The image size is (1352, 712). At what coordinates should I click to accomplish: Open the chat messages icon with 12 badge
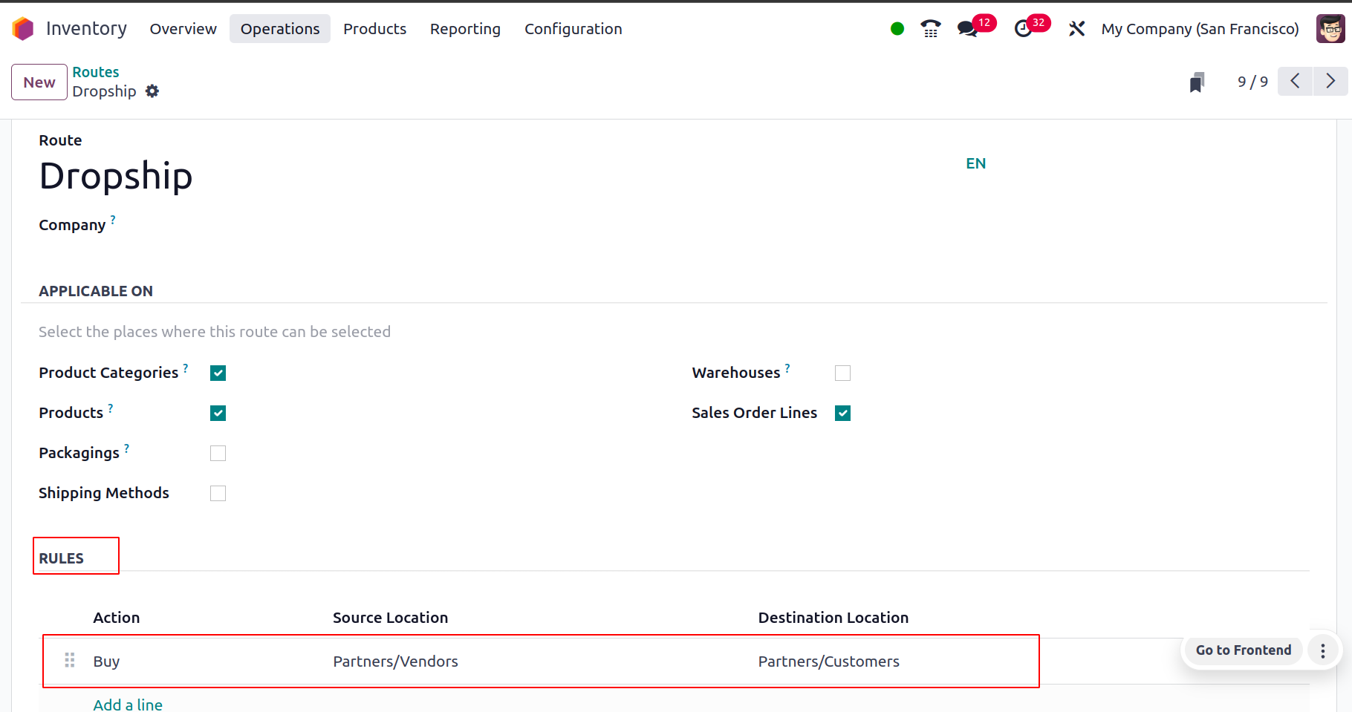967,29
